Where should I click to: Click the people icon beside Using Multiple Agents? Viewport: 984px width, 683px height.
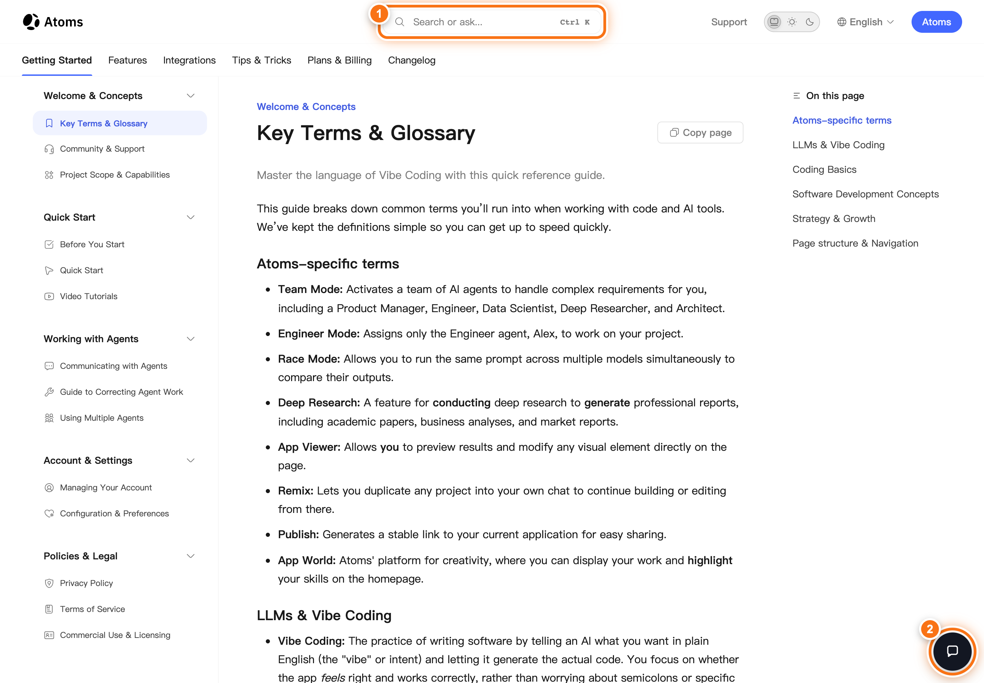tap(49, 418)
